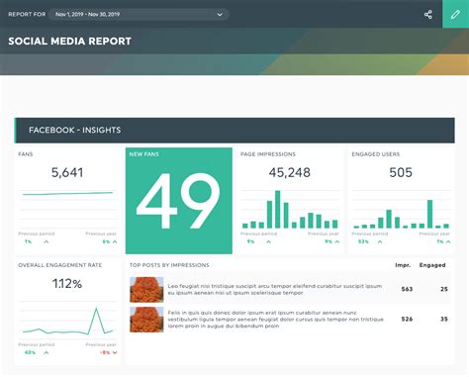Image resolution: width=469 pixels, height=377 pixels.
Task: Expand the report date range dropdown
Action: [x=139, y=14]
